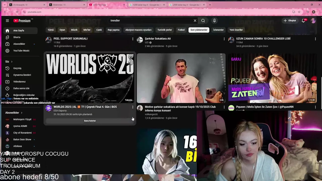Open City of Rovaniemi channel subscription
Screen dimensions: 322x181
tap(20, 133)
